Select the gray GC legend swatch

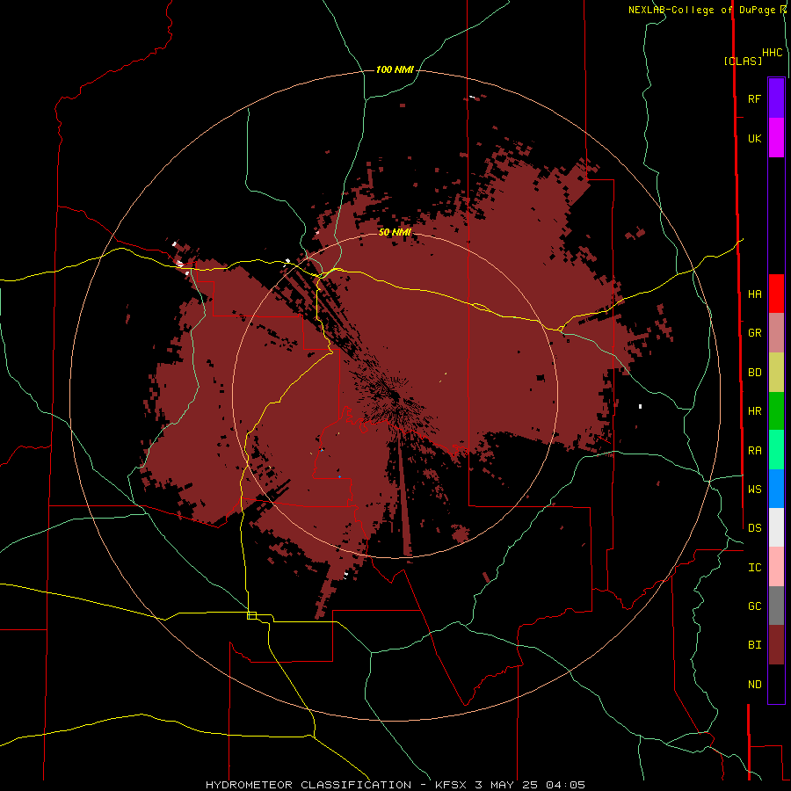click(x=776, y=606)
